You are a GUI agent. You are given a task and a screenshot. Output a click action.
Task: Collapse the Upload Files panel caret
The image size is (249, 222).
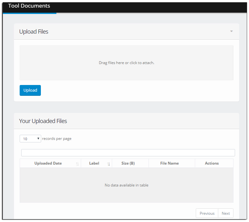(231, 31)
